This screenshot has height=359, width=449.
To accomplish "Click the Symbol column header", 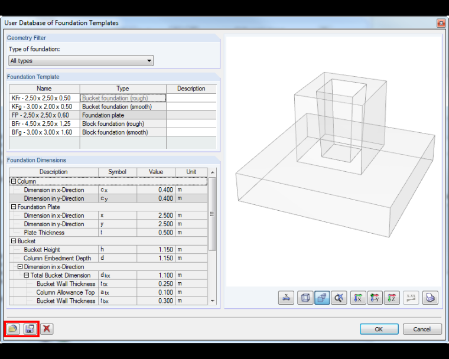I will pyautogui.click(x=118, y=172).
